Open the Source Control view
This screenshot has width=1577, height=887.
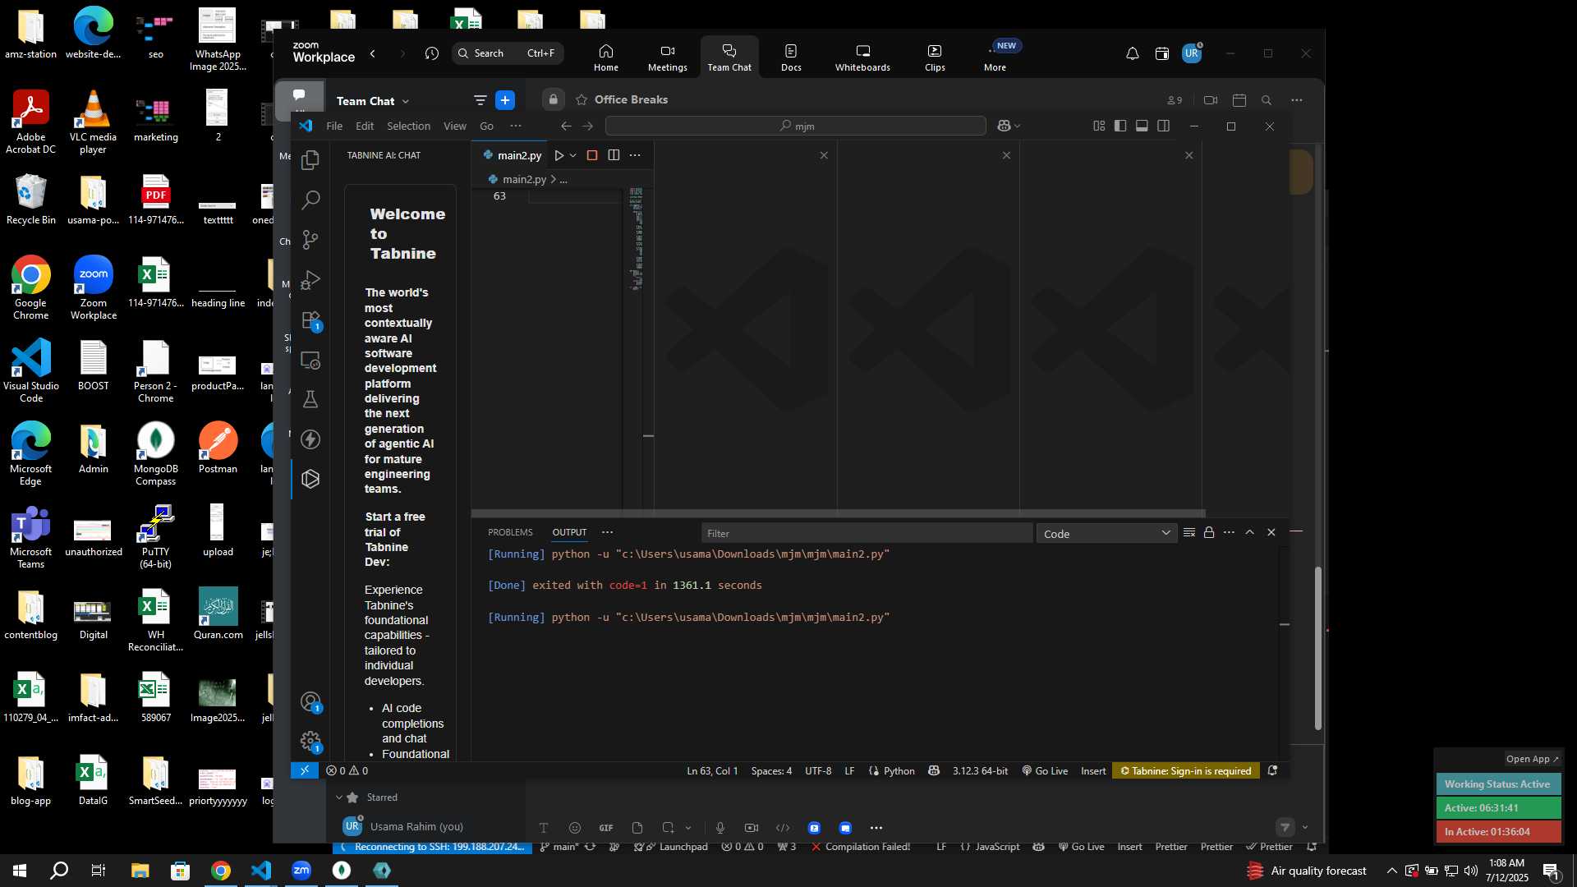pos(310,240)
